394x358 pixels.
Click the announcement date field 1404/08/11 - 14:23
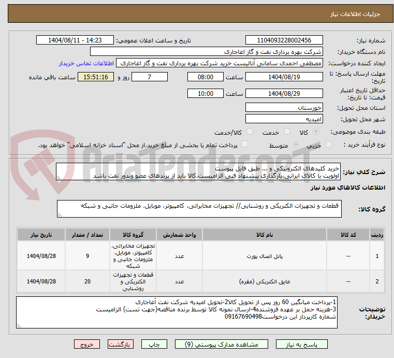pos(75,40)
